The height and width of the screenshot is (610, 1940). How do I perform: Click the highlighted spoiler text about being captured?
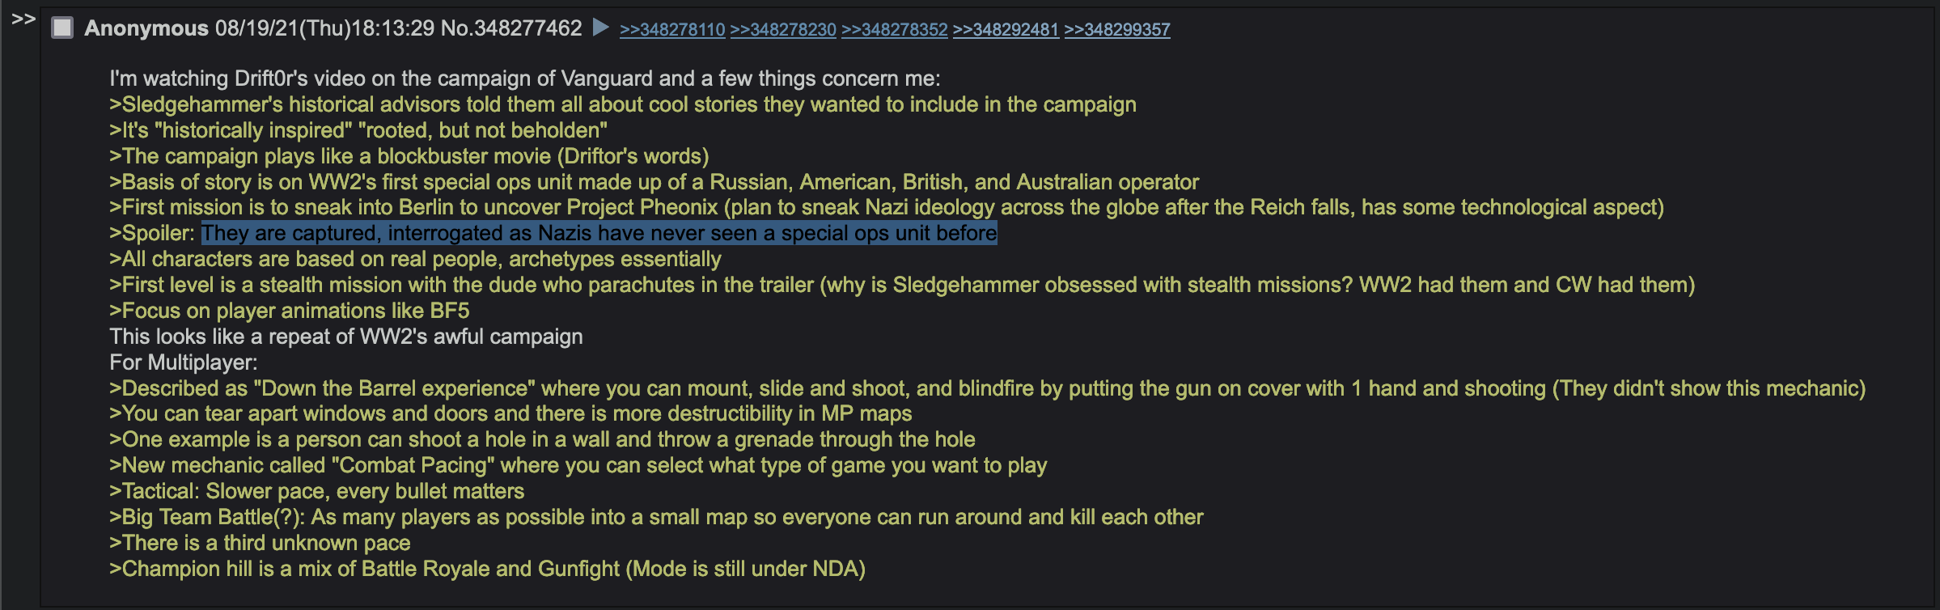[x=599, y=233]
